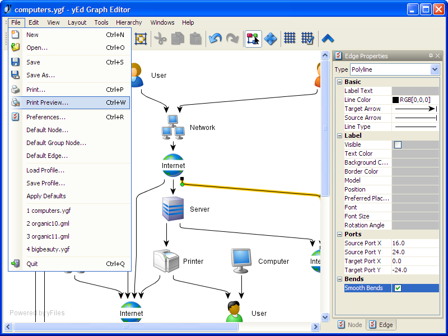Screen dimensions: 448x336
Task: Edit the Target Port Y value -24.0
Action: tap(416, 270)
